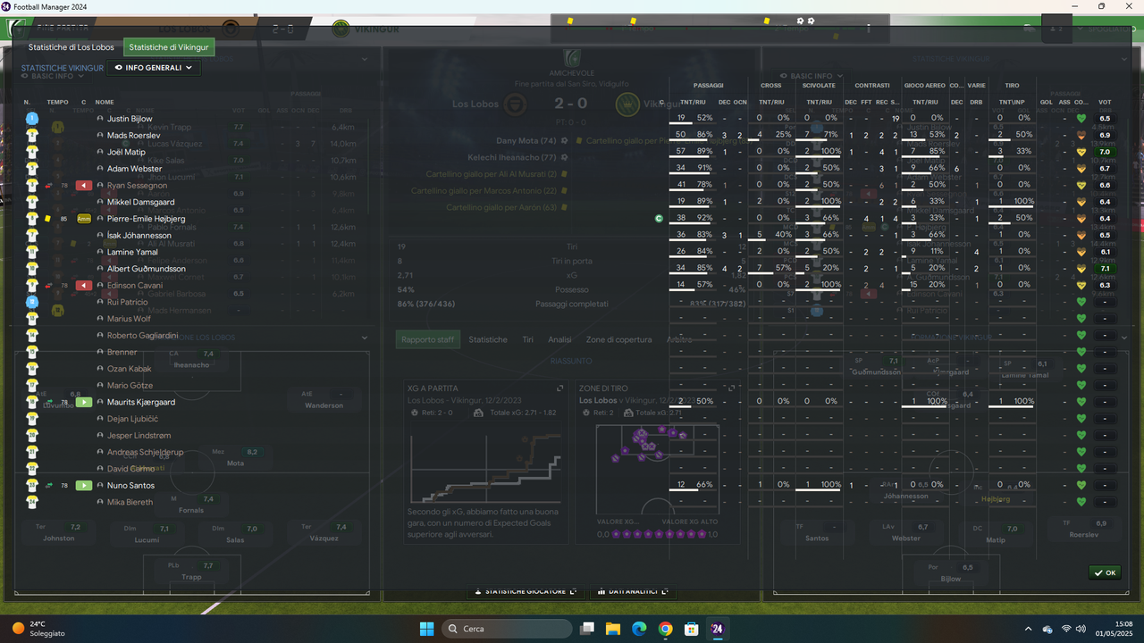Screen dimensions: 1144x643
Task: Open Statistiche Giocatore at the bottom
Action: point(526,591)
